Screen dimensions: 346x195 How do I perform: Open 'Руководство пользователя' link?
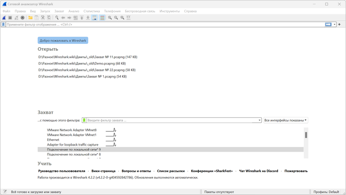pos(61,171)
